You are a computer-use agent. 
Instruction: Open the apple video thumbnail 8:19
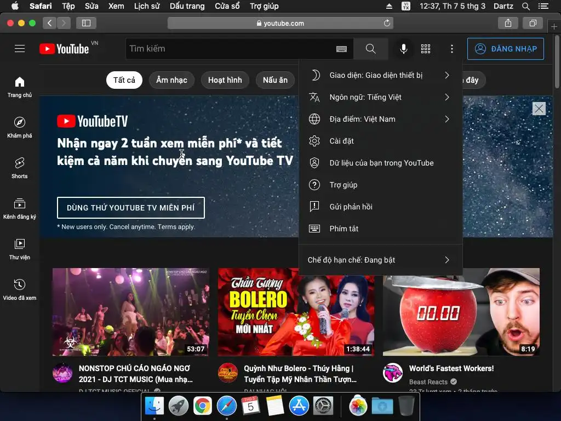tap(461, 312)
